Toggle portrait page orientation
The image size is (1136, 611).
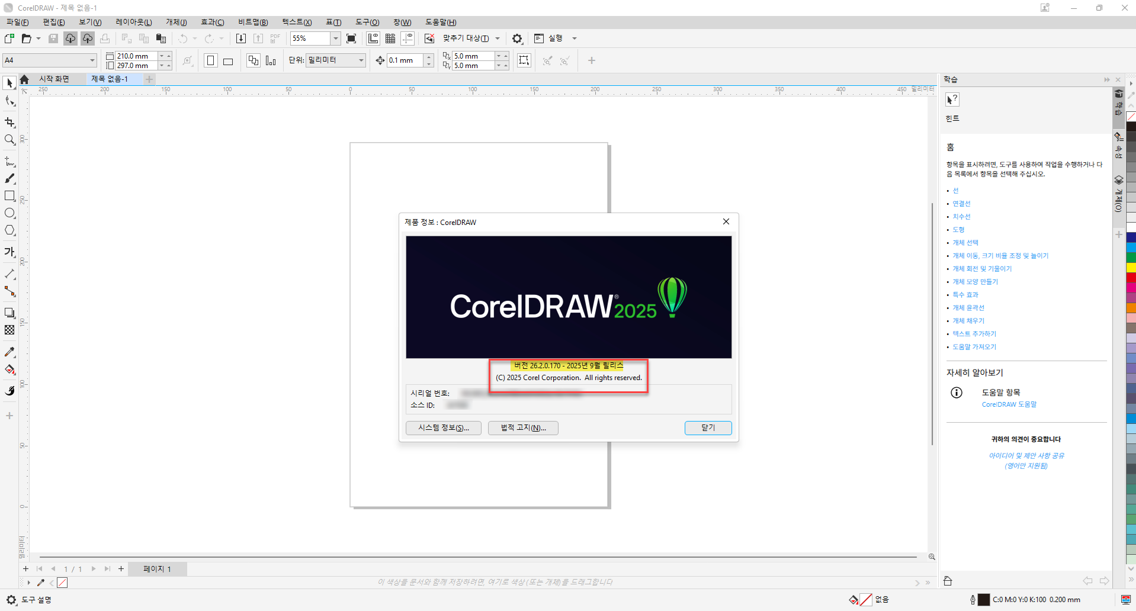coord(211,60)
